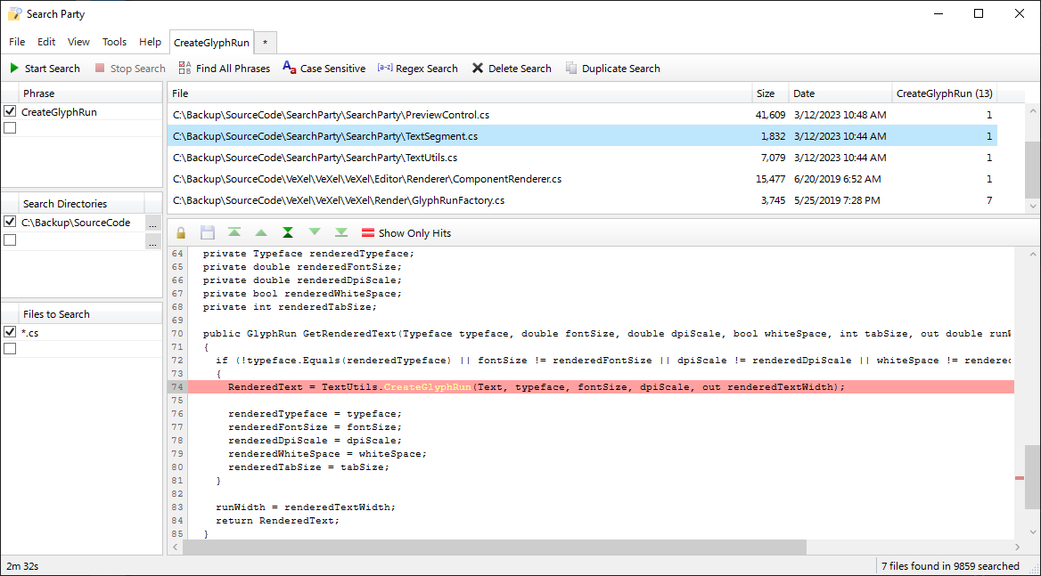This screenshot has width=1041, height=576.
Task: Click line 70 GetRenderedText declaration
Action: (x=606, y=334)
